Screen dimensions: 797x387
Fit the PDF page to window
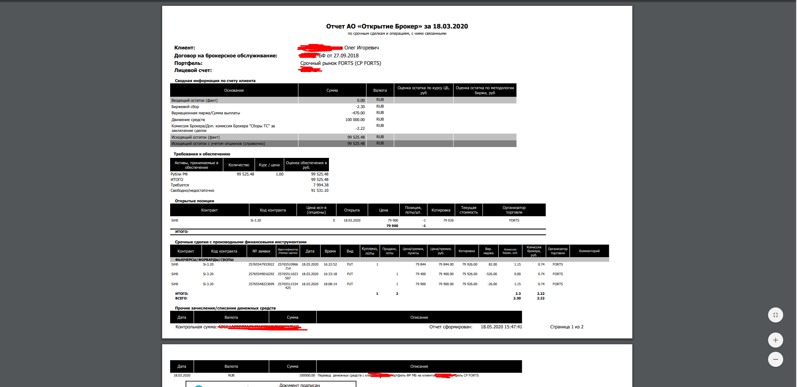775,315
